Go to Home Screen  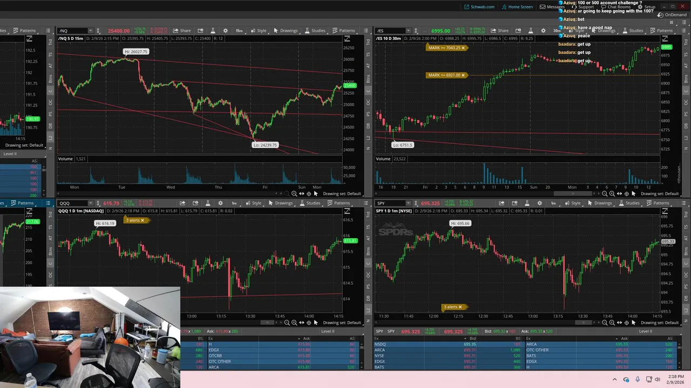coord(517,7)
